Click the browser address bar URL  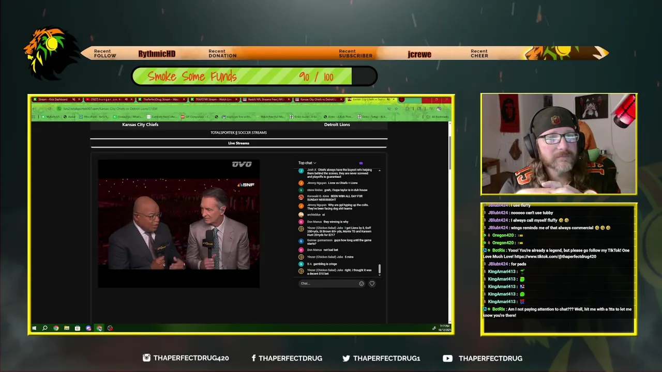111,109
